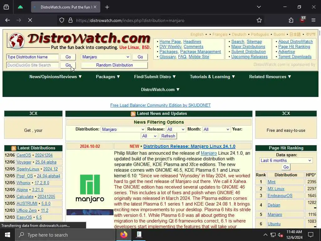
Task: Open the header Manjaro distribution dropdown
Action: coord(106,57)
